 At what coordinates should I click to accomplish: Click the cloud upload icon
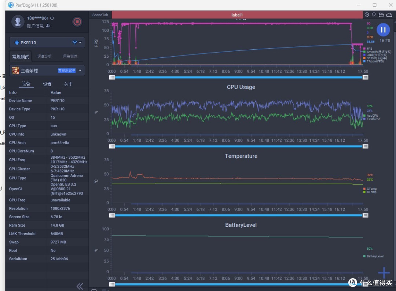coord(389,15)
